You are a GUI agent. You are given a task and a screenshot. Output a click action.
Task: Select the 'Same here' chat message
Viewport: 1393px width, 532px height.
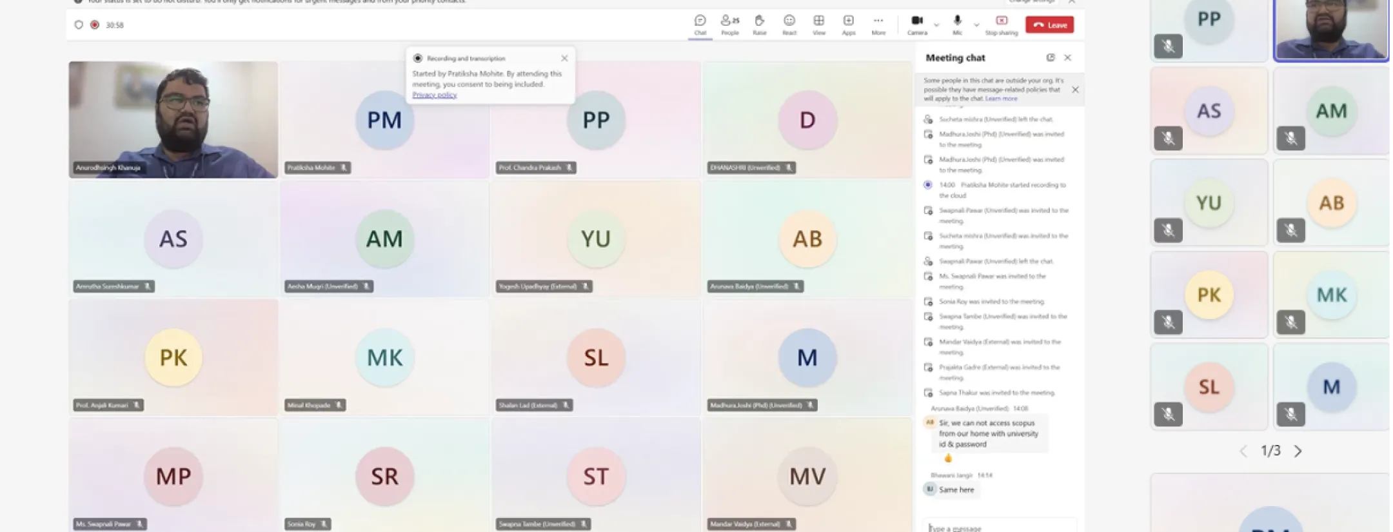[956, 489]
